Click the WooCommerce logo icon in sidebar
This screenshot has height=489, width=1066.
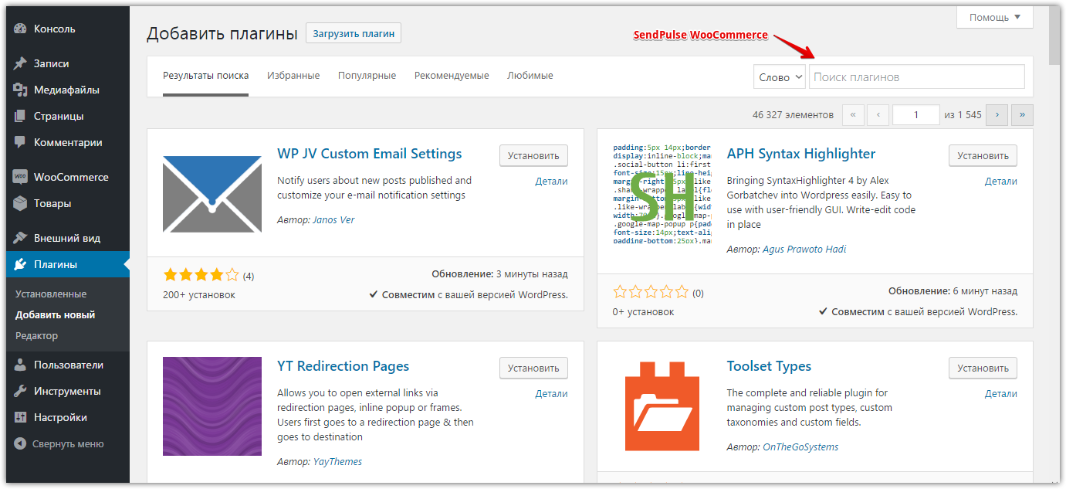21,177
